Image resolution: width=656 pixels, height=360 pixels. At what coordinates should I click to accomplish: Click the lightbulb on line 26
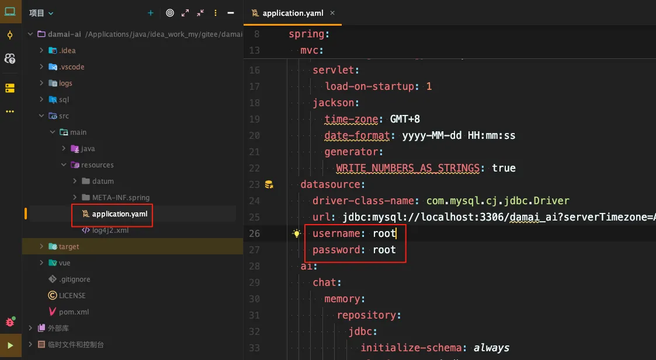pyautogui.click(x=297, y=234)
